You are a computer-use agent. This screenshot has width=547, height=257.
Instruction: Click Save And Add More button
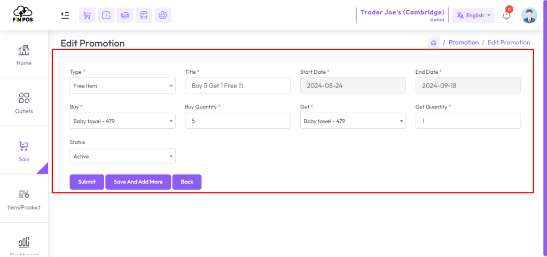[138, 182]
